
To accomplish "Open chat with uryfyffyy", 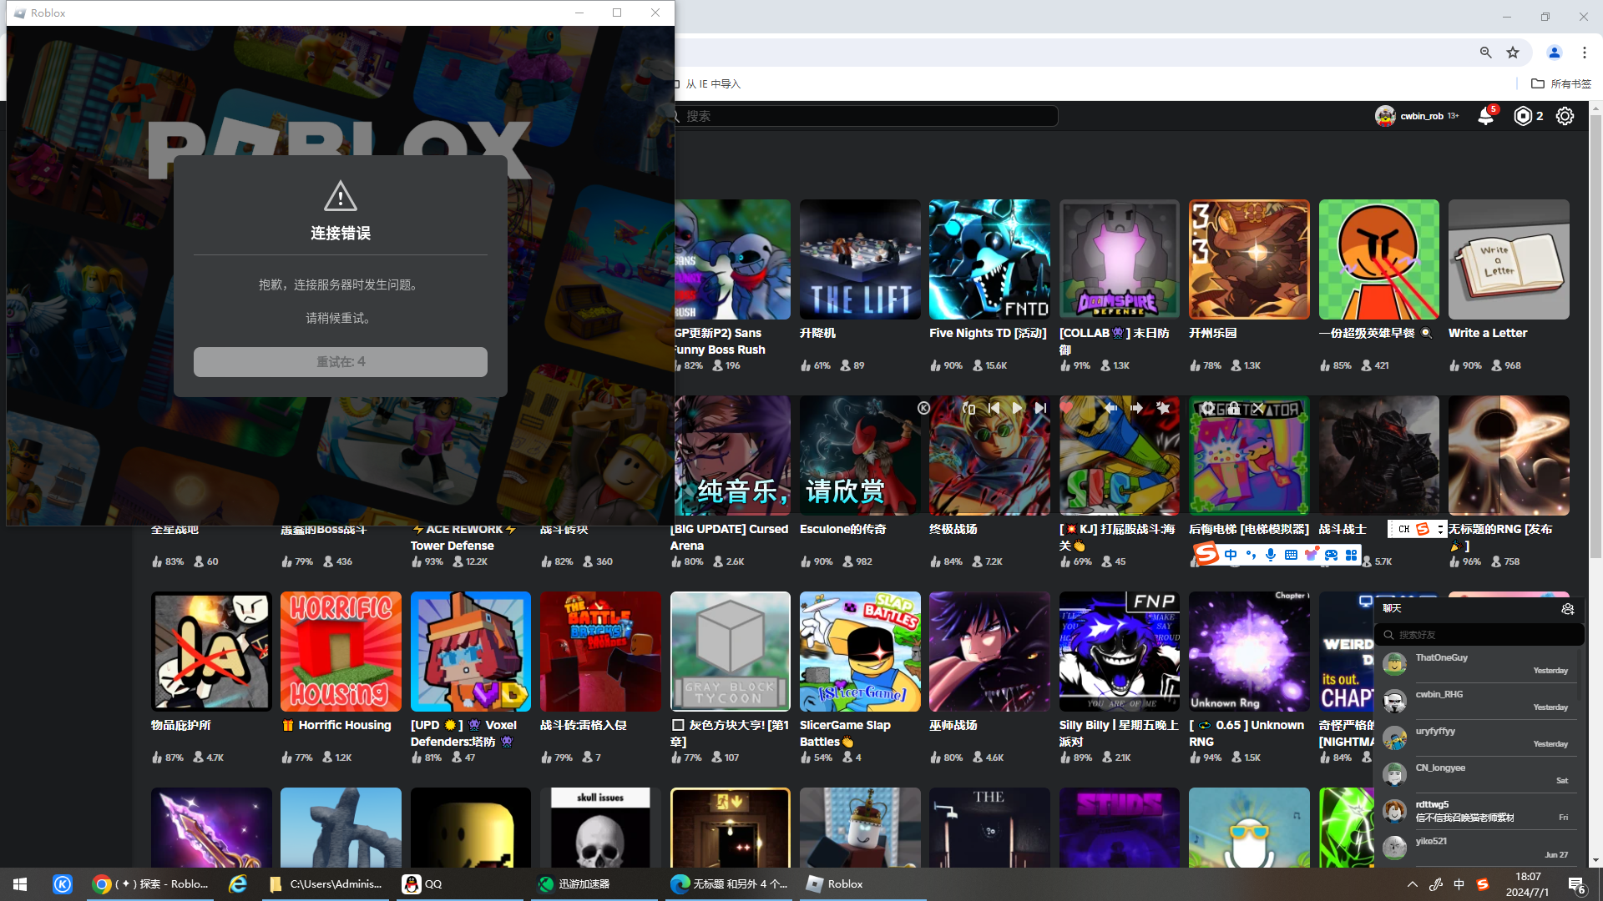I will (x=1479, y=737).
